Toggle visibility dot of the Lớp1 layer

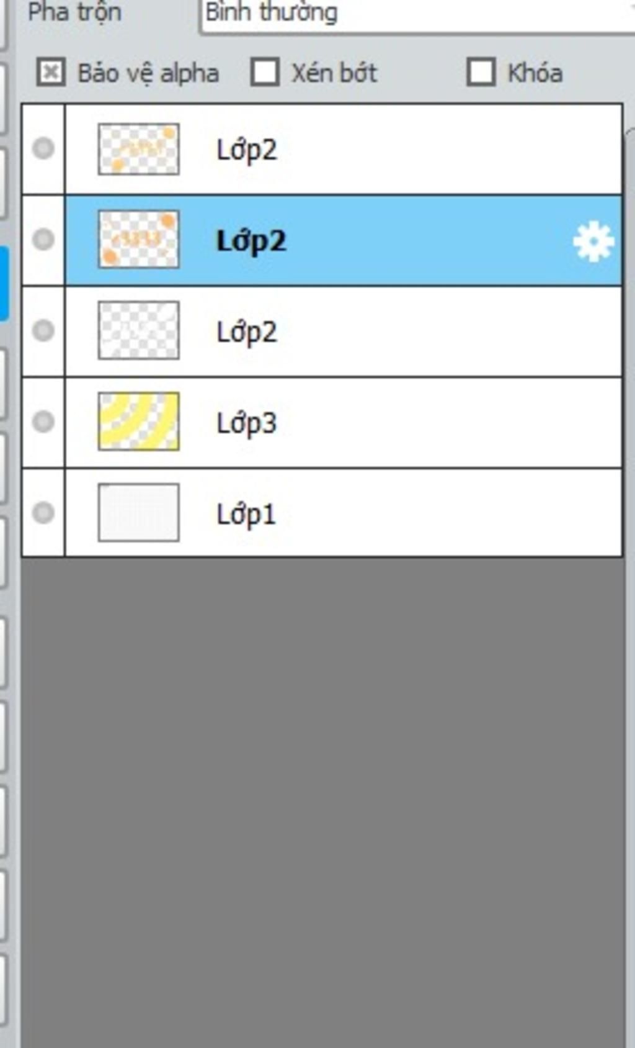43,513
